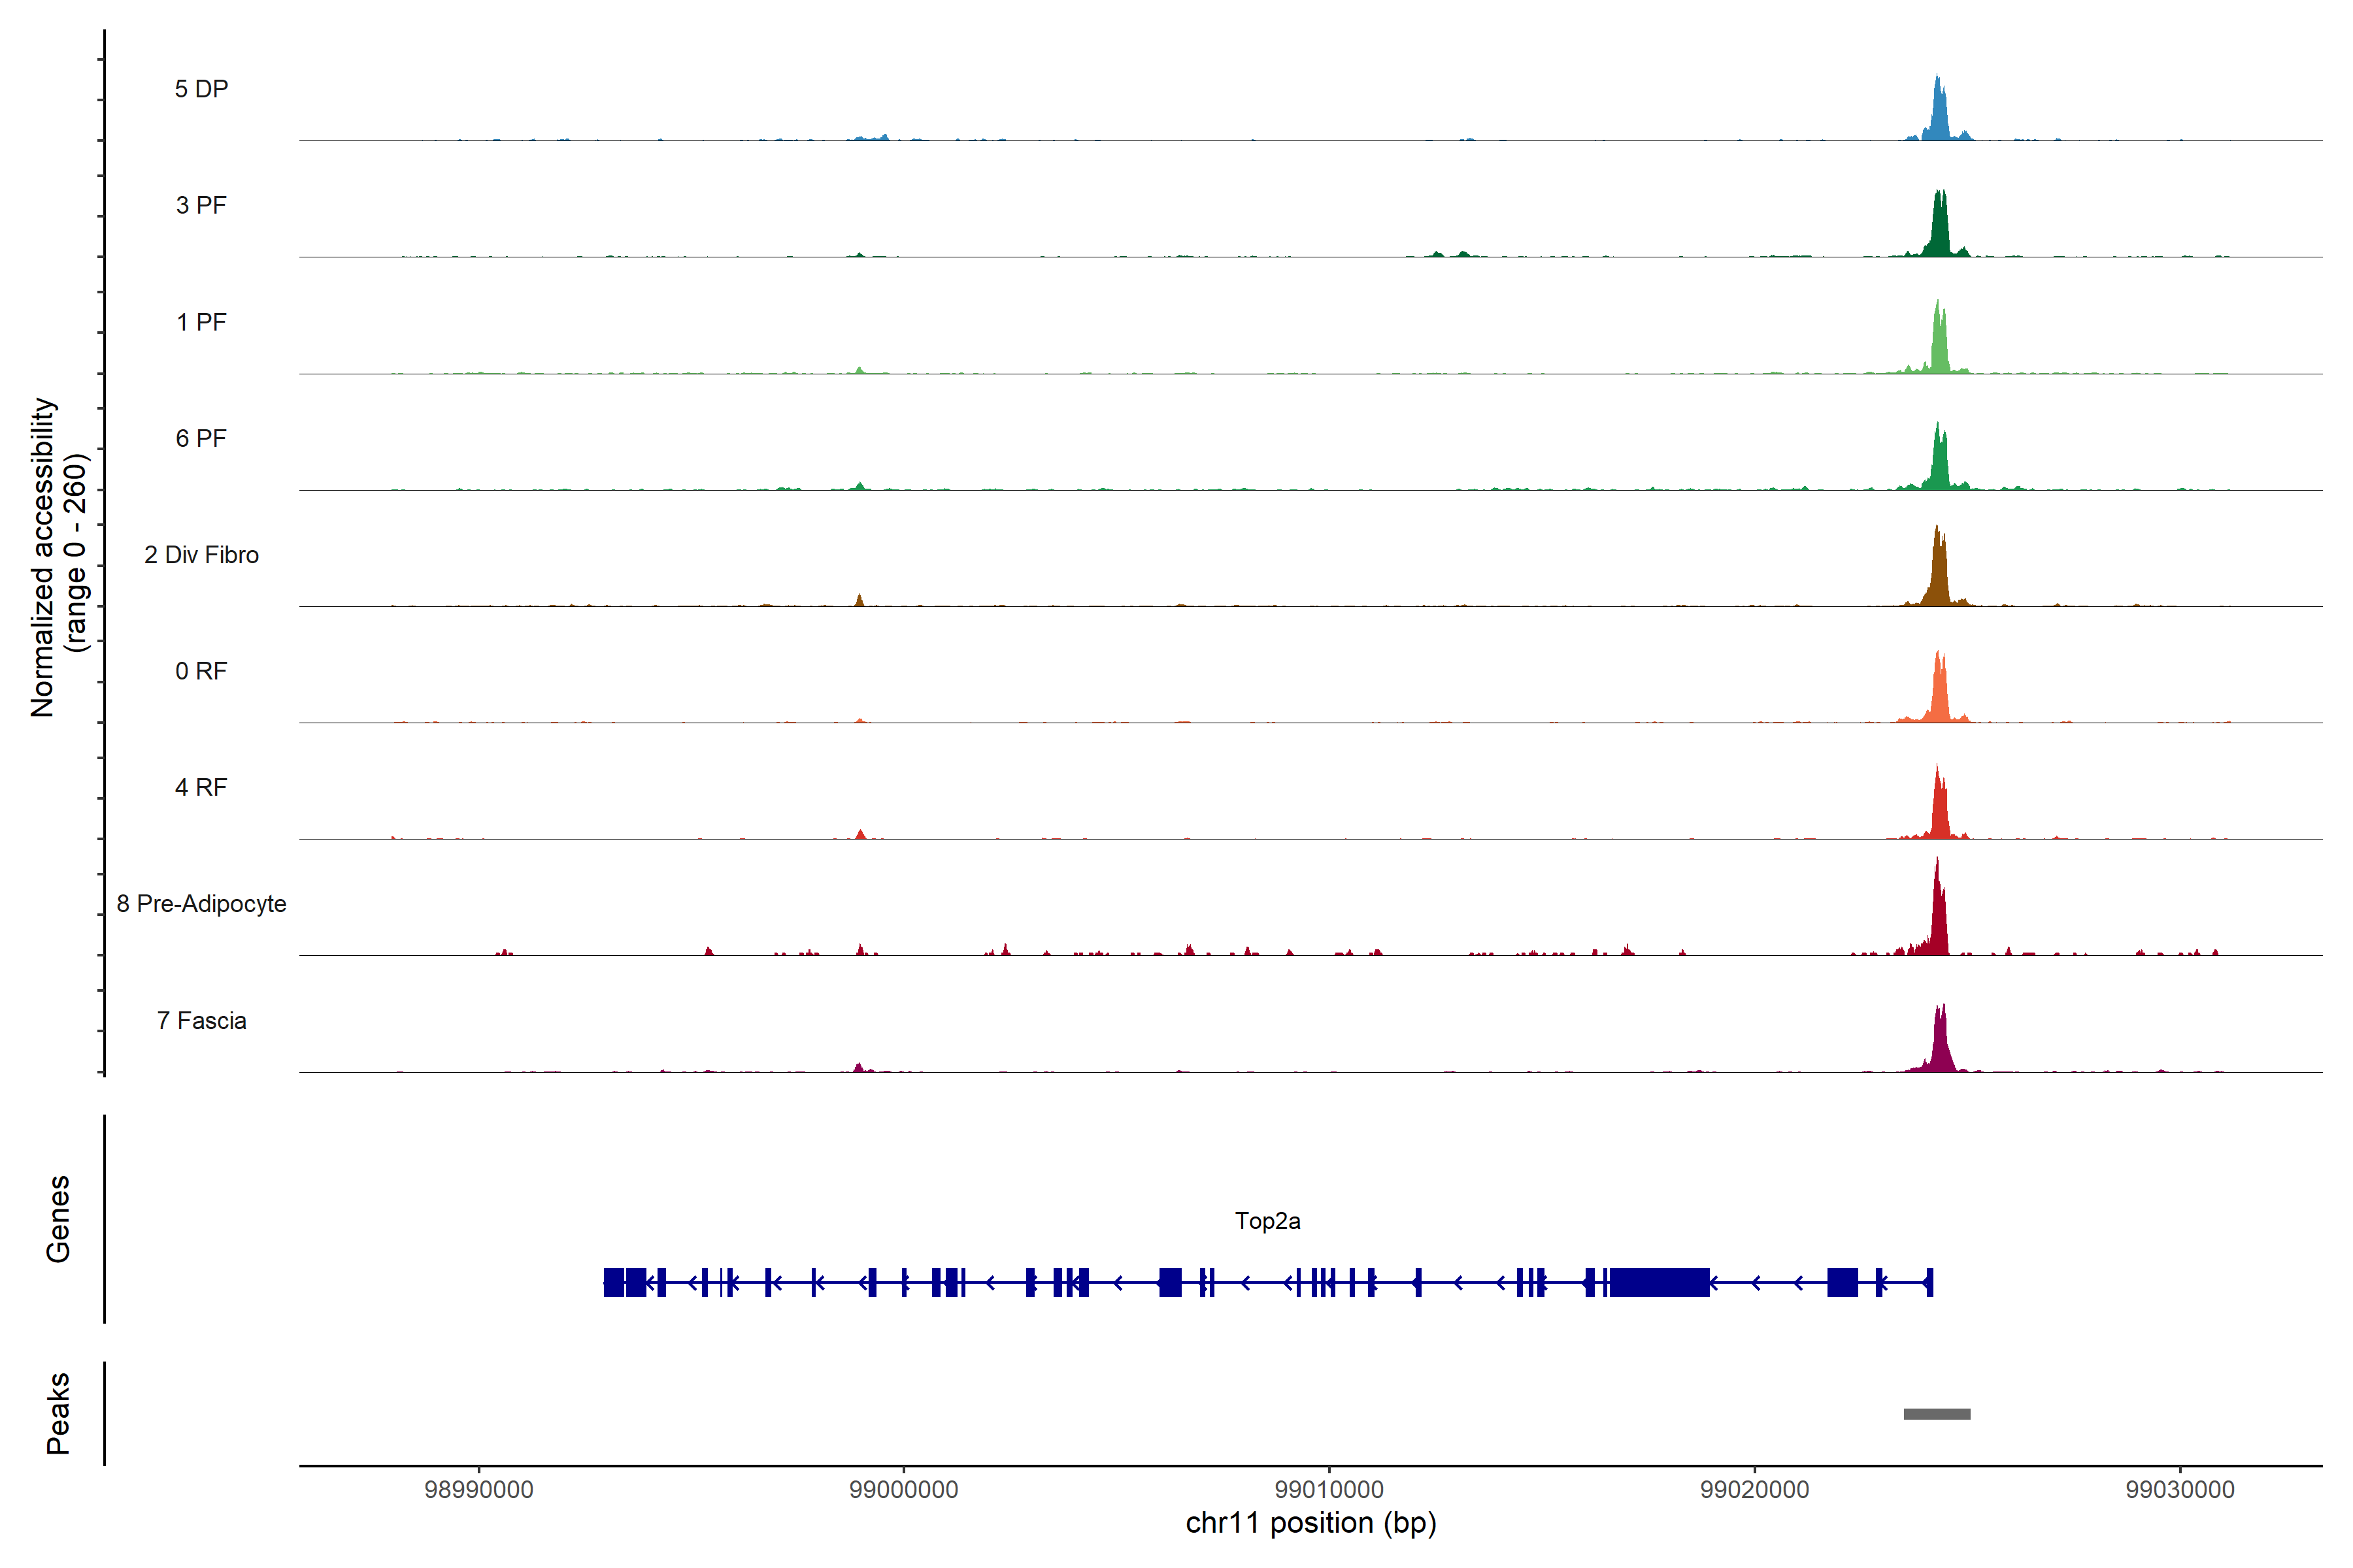The image size is (2353, 1568).
Task: Click the 98990000 x-axis tick label
Action: (x=478, y=1489)
